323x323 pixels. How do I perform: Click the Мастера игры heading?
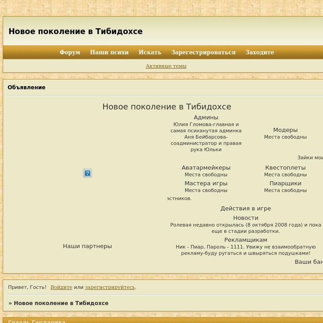tap(206, 183)
